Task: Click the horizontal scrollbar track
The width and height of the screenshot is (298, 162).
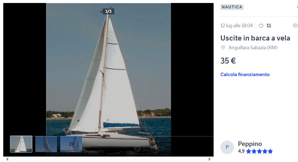Action: [x=108, y=159]
